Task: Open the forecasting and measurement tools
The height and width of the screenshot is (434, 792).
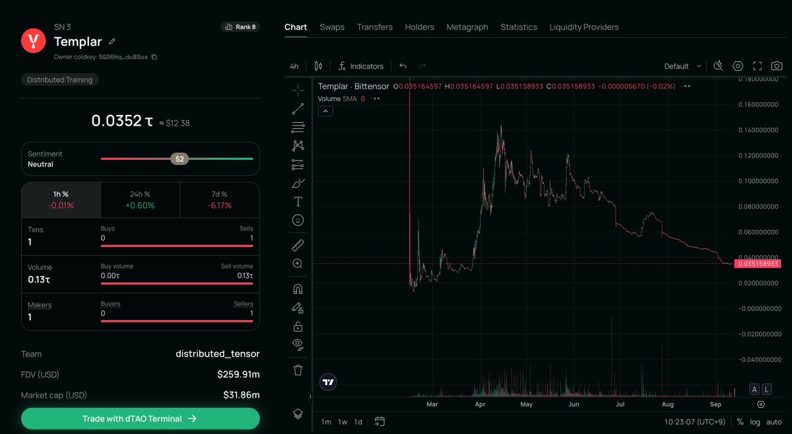Action: [x=298, y=164]
